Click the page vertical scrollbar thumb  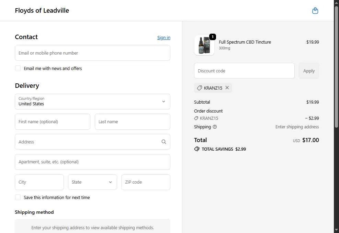coord(336,67)
